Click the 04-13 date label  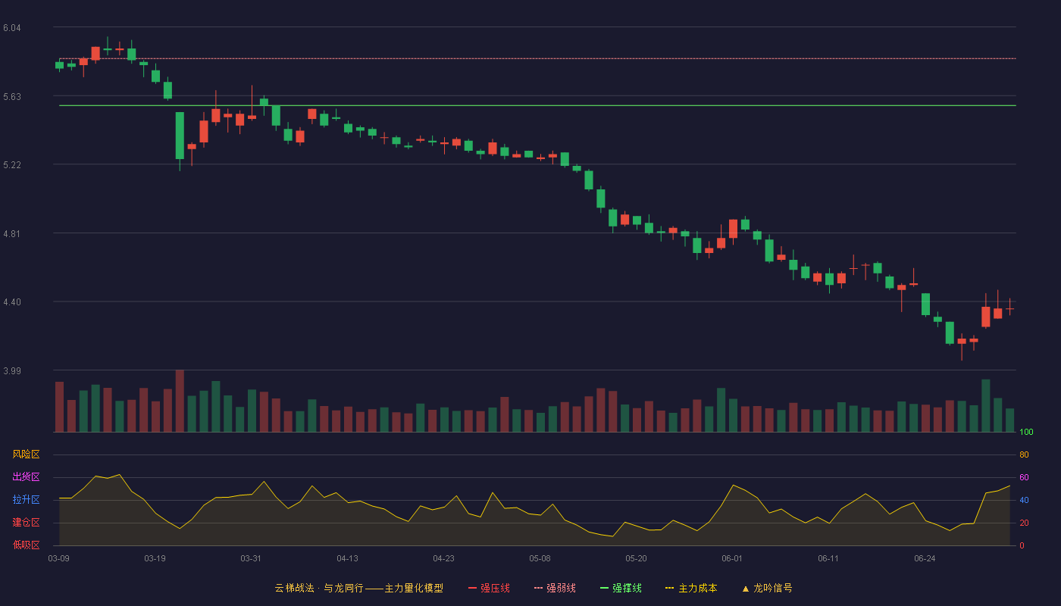347,558
